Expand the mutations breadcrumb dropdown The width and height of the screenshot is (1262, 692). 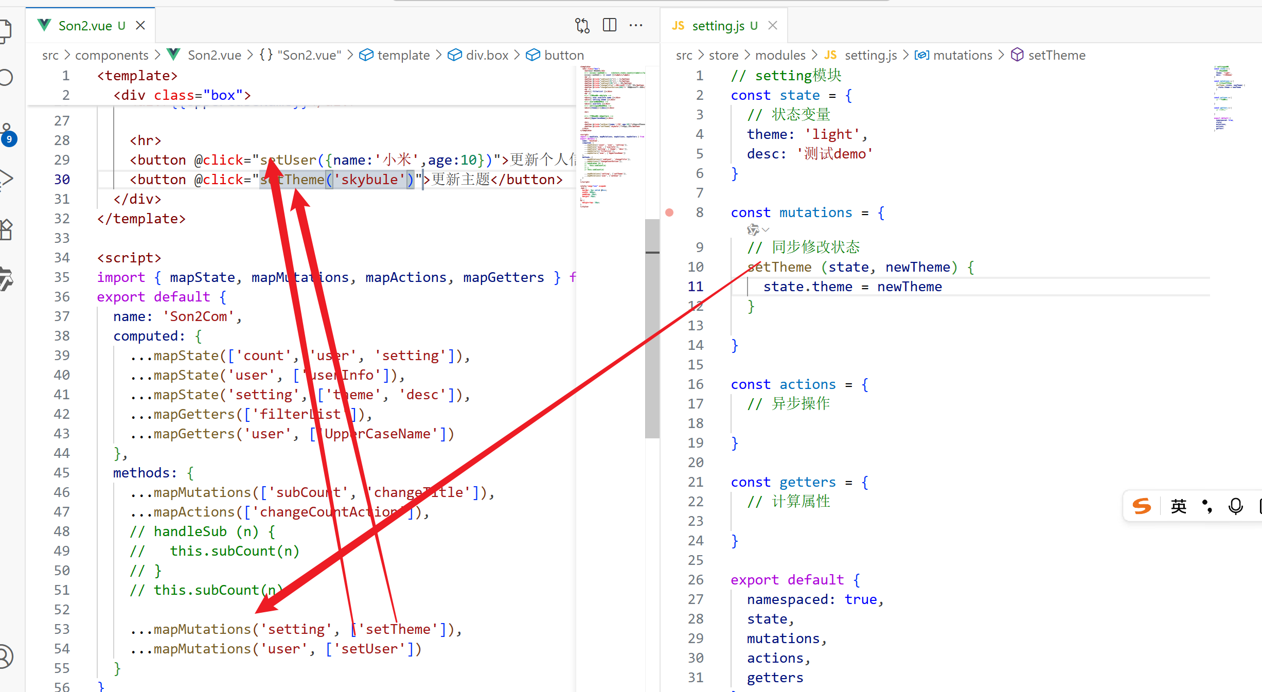962,55
